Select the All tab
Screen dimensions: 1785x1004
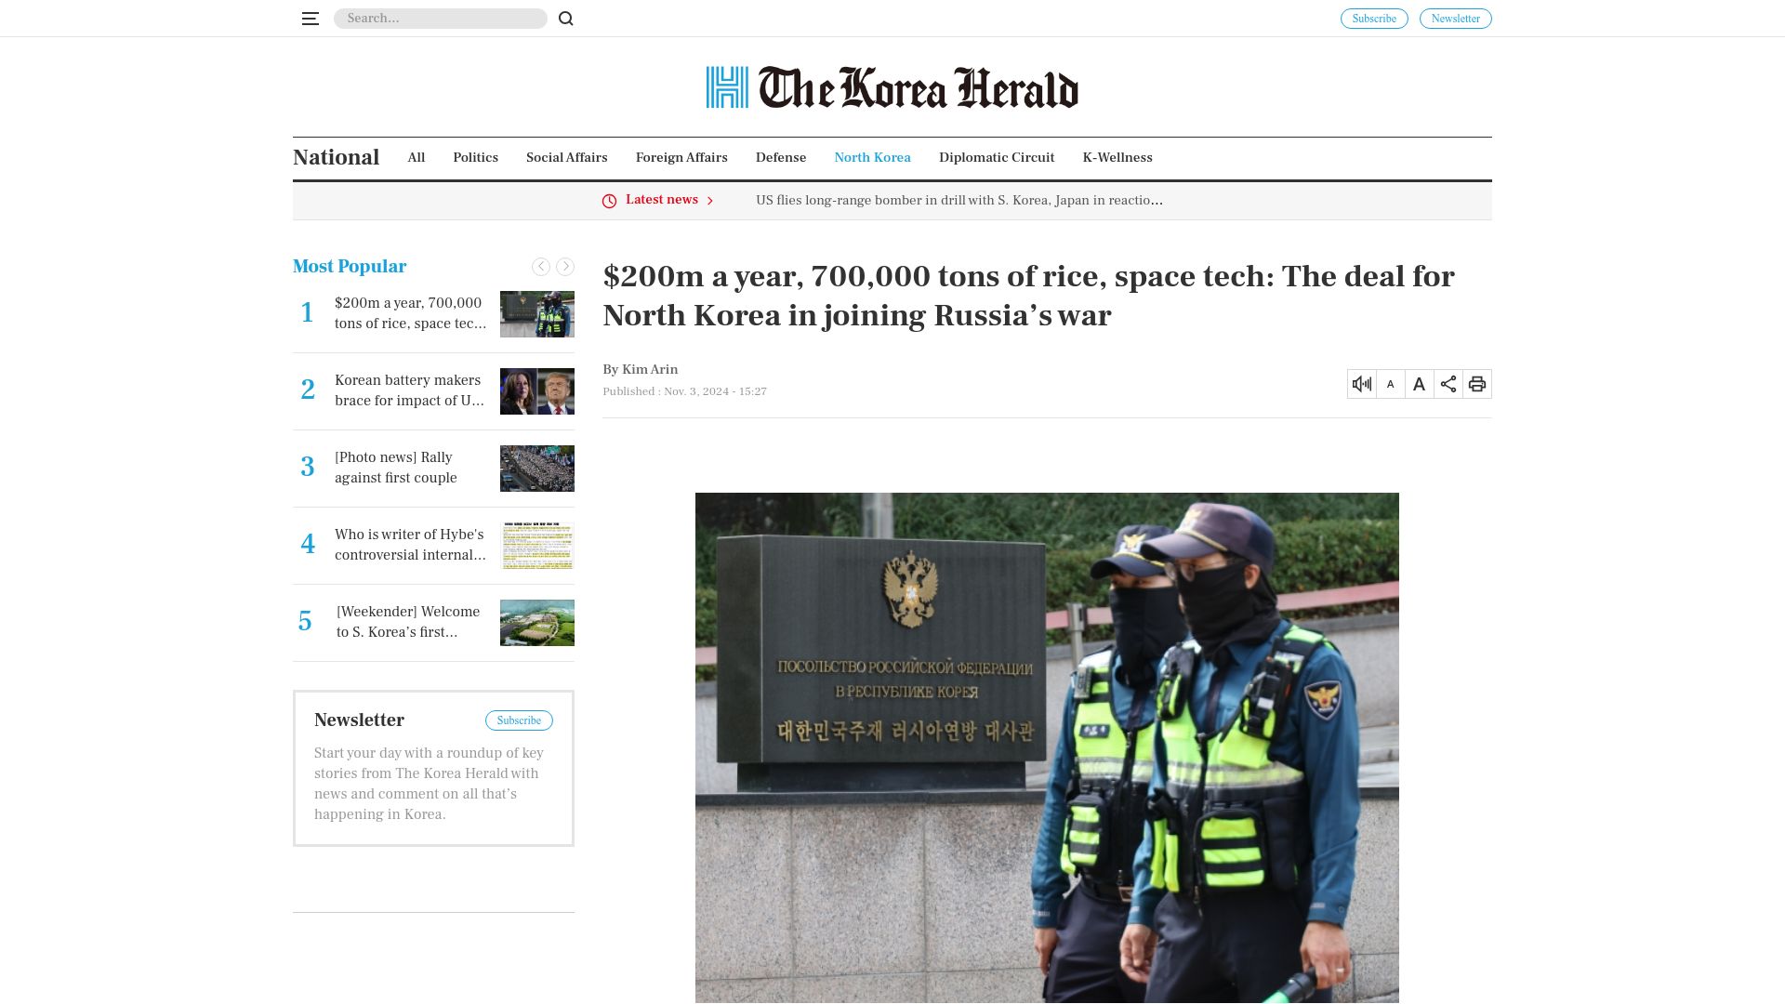tap(416, 157)
